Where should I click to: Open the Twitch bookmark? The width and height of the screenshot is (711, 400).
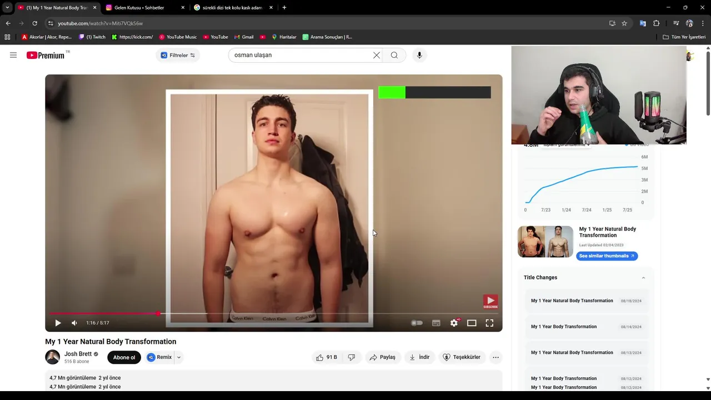coord(92,37)
